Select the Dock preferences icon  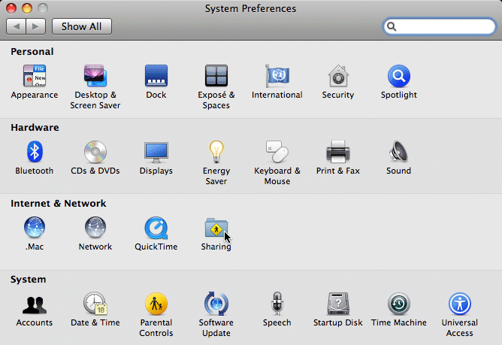point(156,77)
